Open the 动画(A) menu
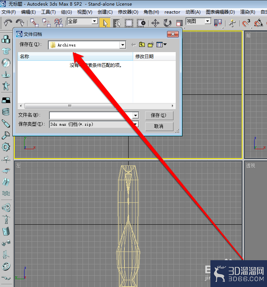Image resolution: width=267 pixels, height=287 pixels. [193, 12]
